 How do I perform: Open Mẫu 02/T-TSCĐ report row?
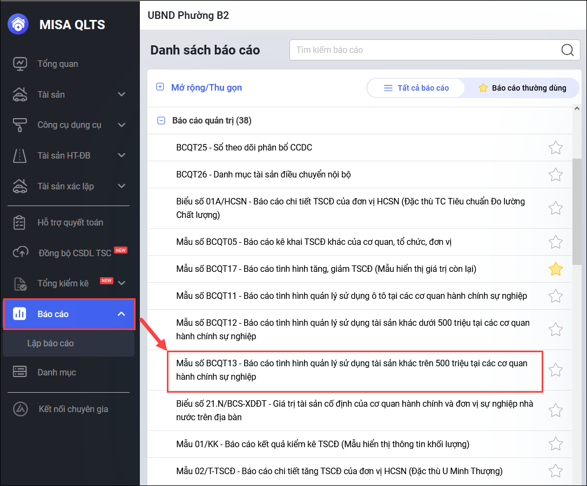click(360, 471)
